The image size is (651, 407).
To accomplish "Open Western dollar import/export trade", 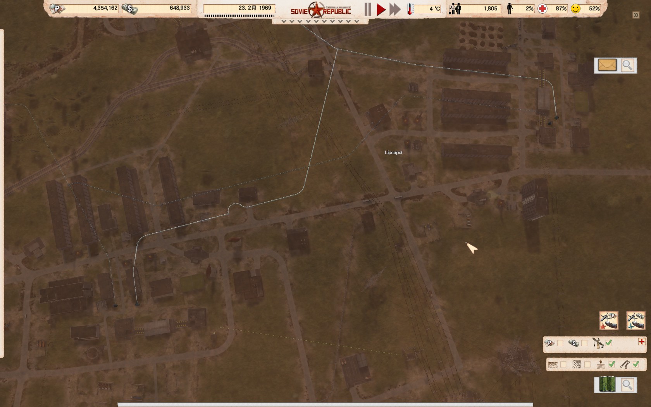I will coord(636,321).
